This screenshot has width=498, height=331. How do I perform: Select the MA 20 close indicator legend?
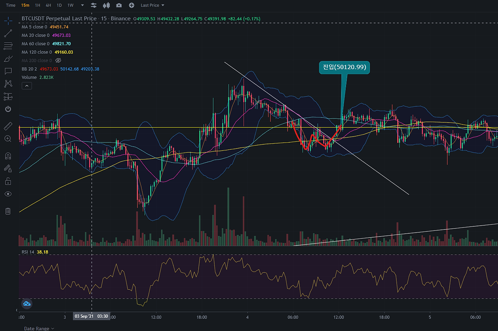[x=35, y=35]
